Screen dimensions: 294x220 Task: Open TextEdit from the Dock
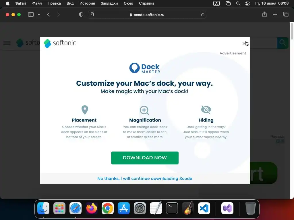click(x=156, y=208)
